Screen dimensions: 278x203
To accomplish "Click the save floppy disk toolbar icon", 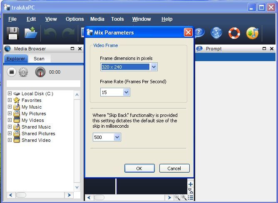I will (13, 33).
